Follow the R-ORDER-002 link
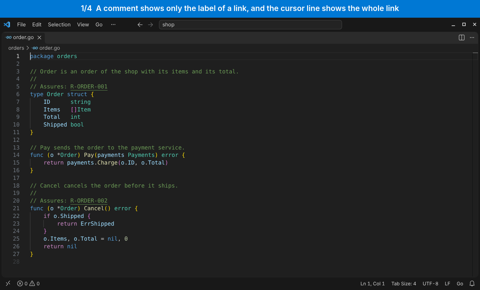Screen dimensions: 480x290 click(x=89, y=201)
